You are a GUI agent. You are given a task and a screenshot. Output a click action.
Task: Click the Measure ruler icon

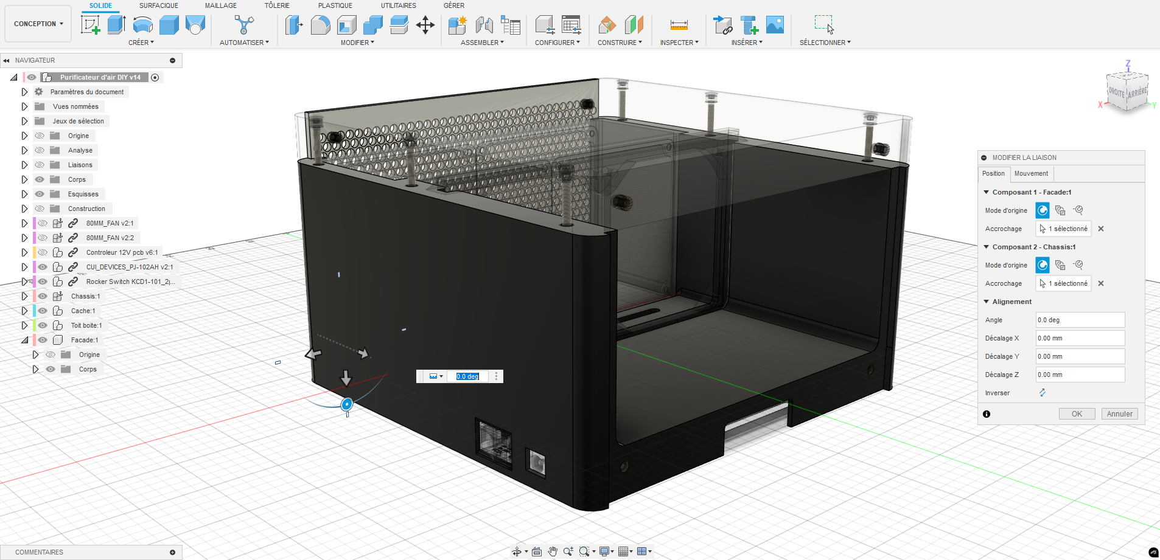tap(679, 25)
